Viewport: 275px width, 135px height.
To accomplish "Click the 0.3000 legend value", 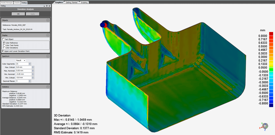I will 263,57.
